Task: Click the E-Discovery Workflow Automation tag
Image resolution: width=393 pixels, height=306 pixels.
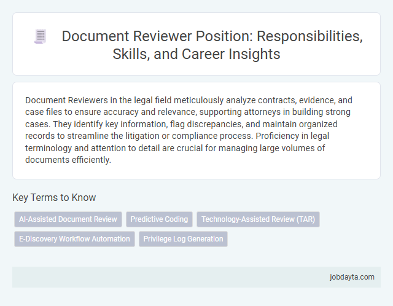Action: coord(74,239)
